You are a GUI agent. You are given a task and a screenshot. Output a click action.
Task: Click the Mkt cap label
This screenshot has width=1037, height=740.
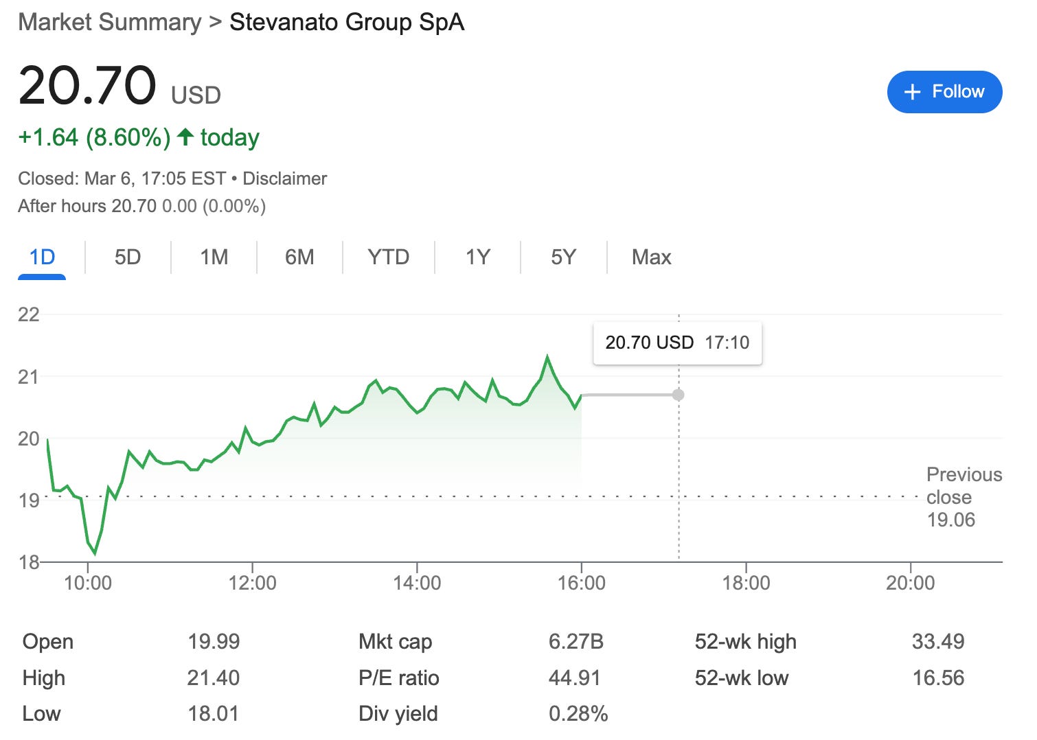tap(395, 641)
